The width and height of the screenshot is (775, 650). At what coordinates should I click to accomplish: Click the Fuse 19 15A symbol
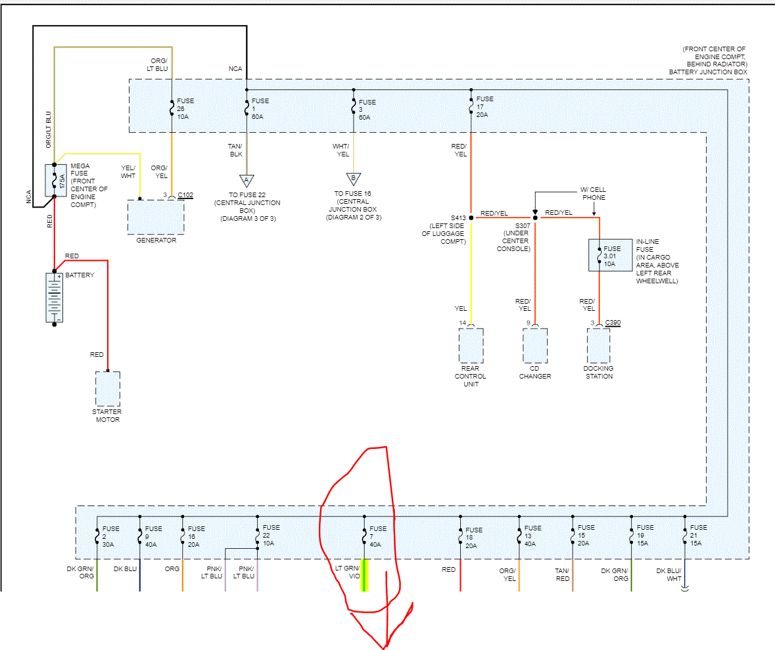(x=631, y=536)
